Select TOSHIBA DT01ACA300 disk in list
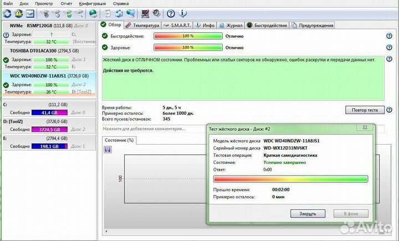This screenshot has width=399, height=241. 49,59
